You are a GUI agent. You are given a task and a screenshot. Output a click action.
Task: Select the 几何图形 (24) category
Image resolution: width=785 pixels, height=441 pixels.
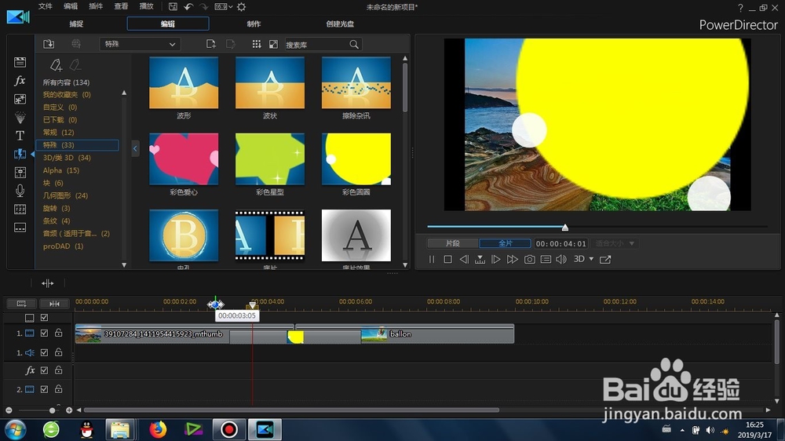pyautogui.click(x=65, y=195)
